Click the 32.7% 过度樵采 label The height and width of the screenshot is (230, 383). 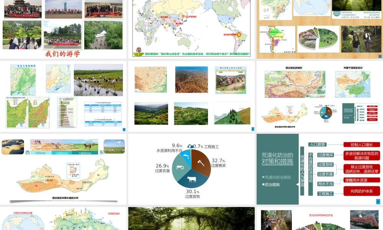(218, 163)
